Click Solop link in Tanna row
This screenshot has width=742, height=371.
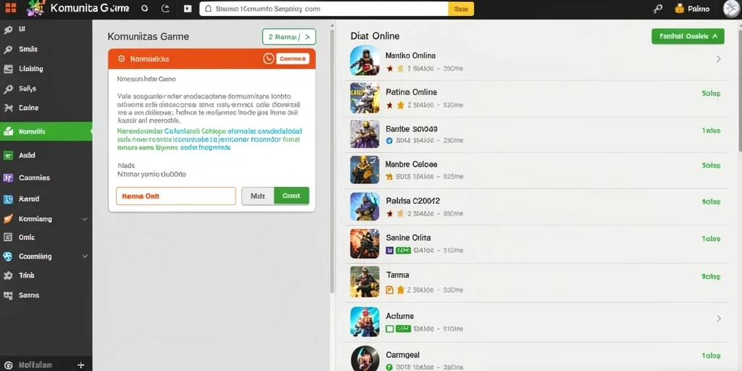pyautogui.click(x=711, y=276)
